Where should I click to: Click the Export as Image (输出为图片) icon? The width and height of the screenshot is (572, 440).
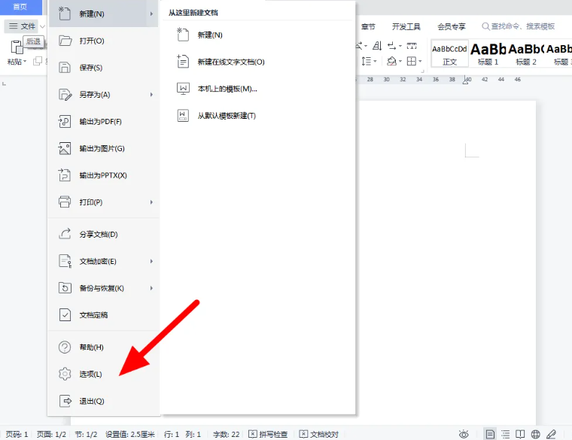tap(65, 149)
